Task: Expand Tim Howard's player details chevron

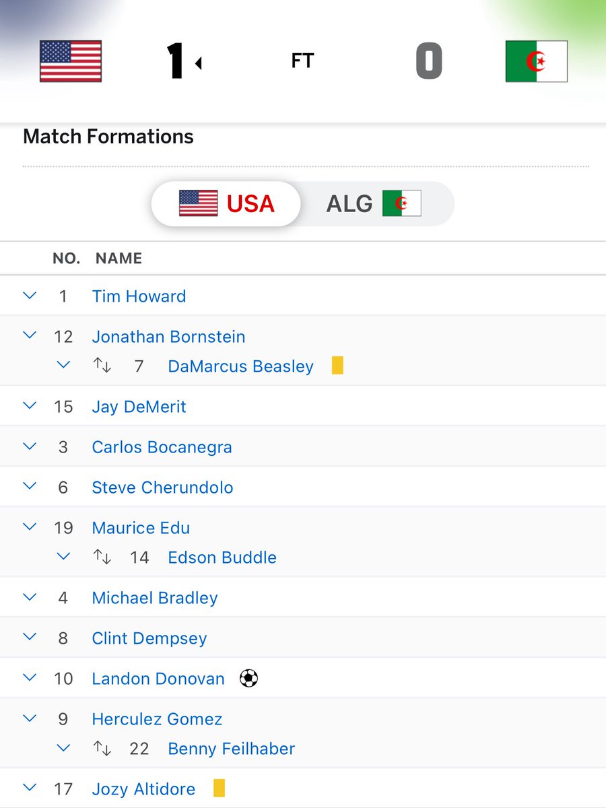Action: click(x=29, y=296)
